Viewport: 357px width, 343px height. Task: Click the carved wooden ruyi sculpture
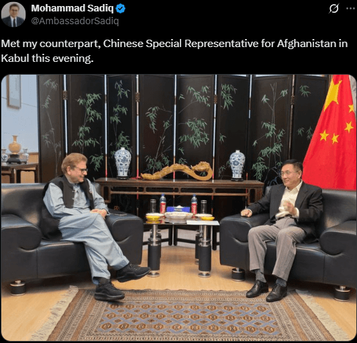[177, 171]
